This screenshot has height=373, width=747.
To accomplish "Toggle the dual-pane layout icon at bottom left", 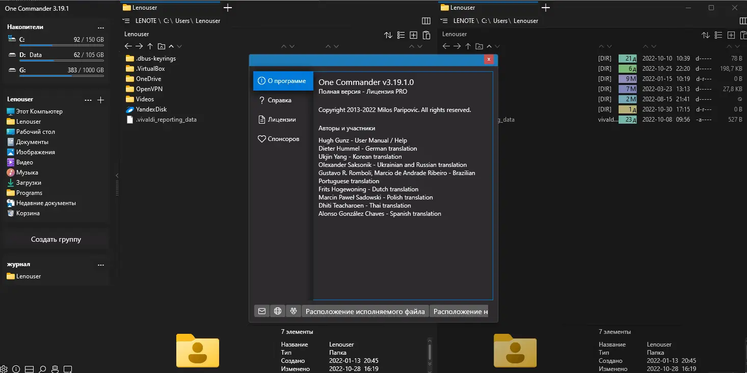I will [x=29, y=369].
